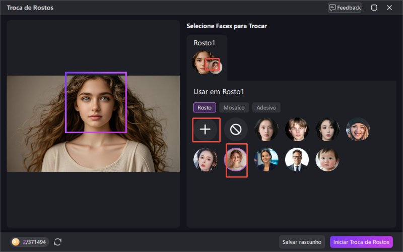
Task: Switch to the Mosaico tab
Action: (234, 107)
